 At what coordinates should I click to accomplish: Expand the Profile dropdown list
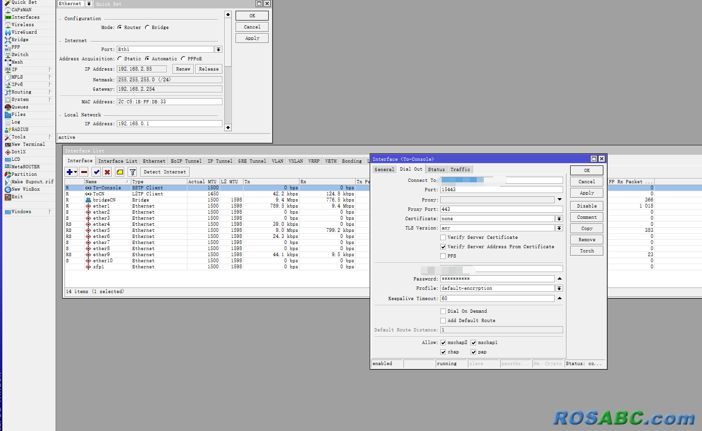tap(559, 288)
